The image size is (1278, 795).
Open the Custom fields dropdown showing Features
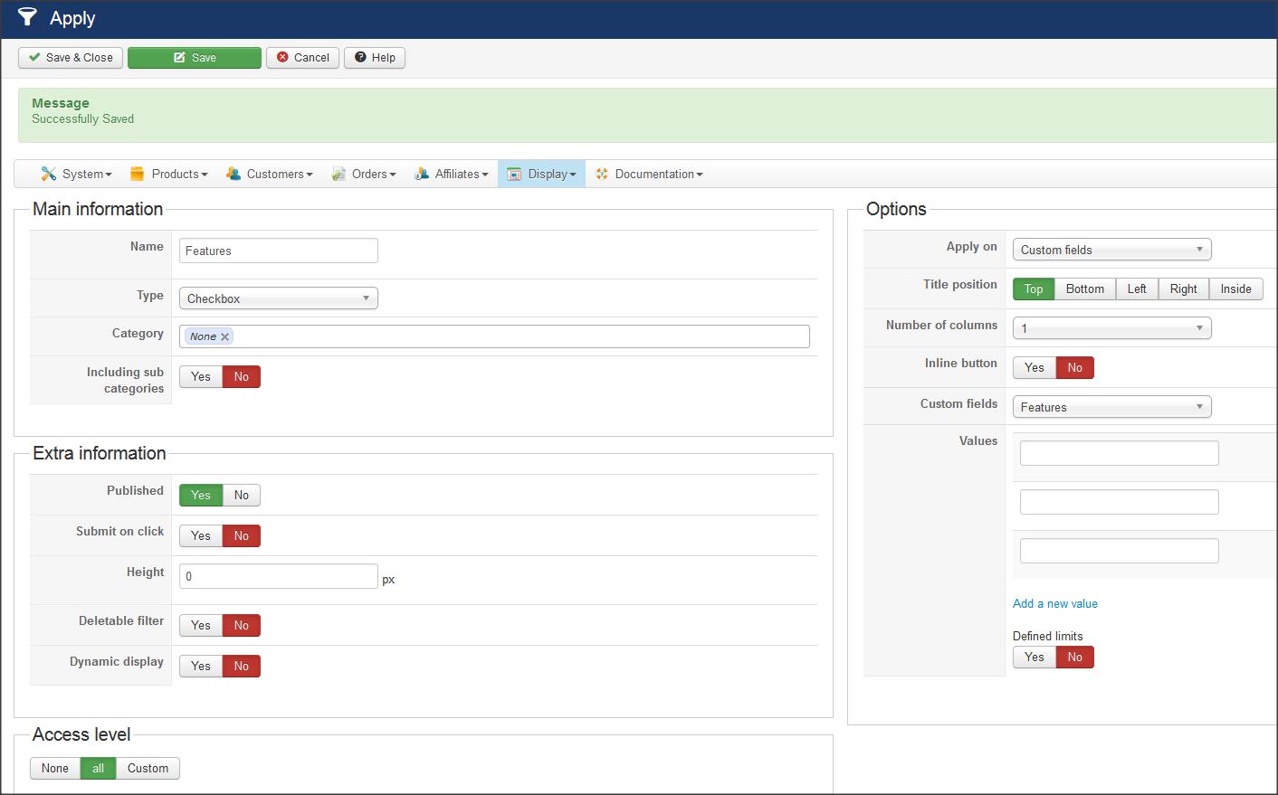[1111, 407]
